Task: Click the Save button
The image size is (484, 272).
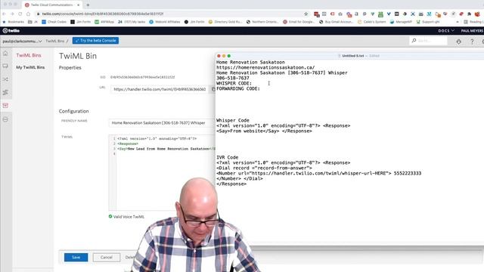Action: 76,257
